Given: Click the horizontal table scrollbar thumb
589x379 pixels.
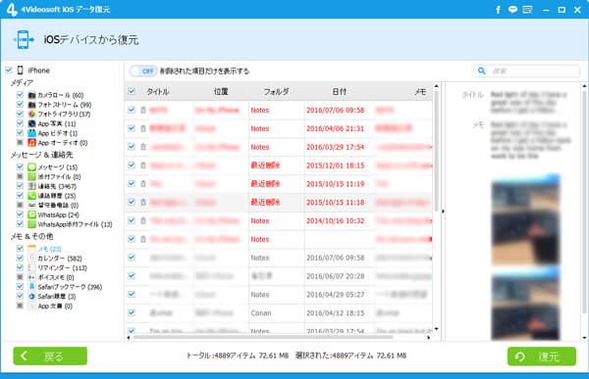Looking at the screenshot, I should pos(263,338).
